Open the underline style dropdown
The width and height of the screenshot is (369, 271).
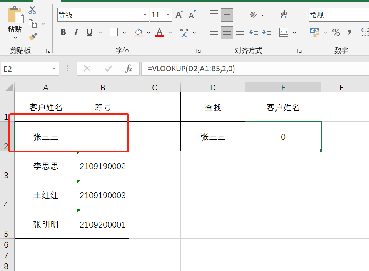[100, 33]
